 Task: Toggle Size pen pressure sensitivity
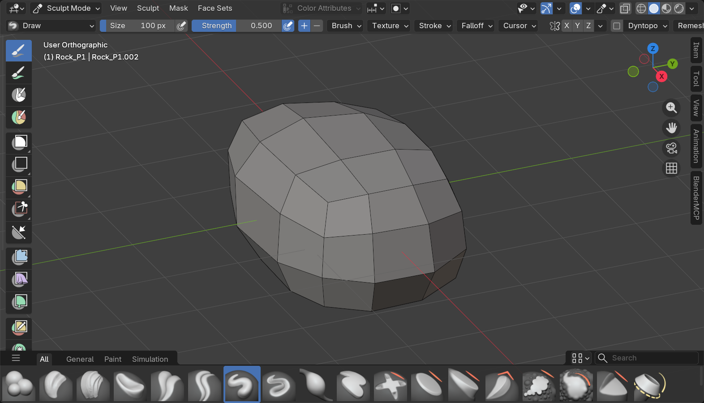click(181, 26)
